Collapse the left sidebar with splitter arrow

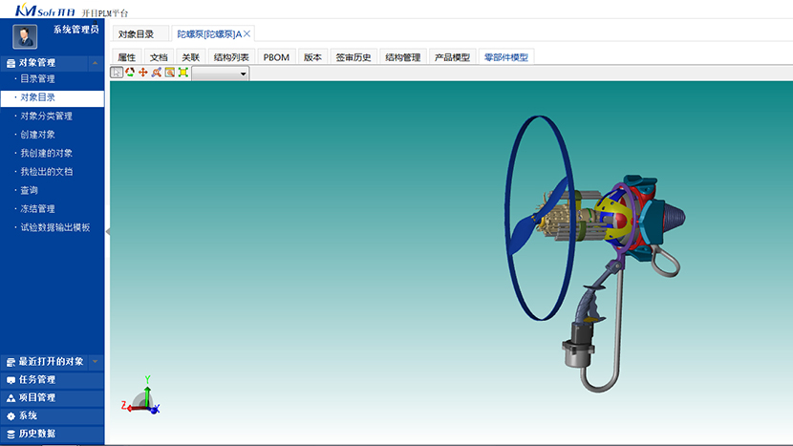coord(107,231)
